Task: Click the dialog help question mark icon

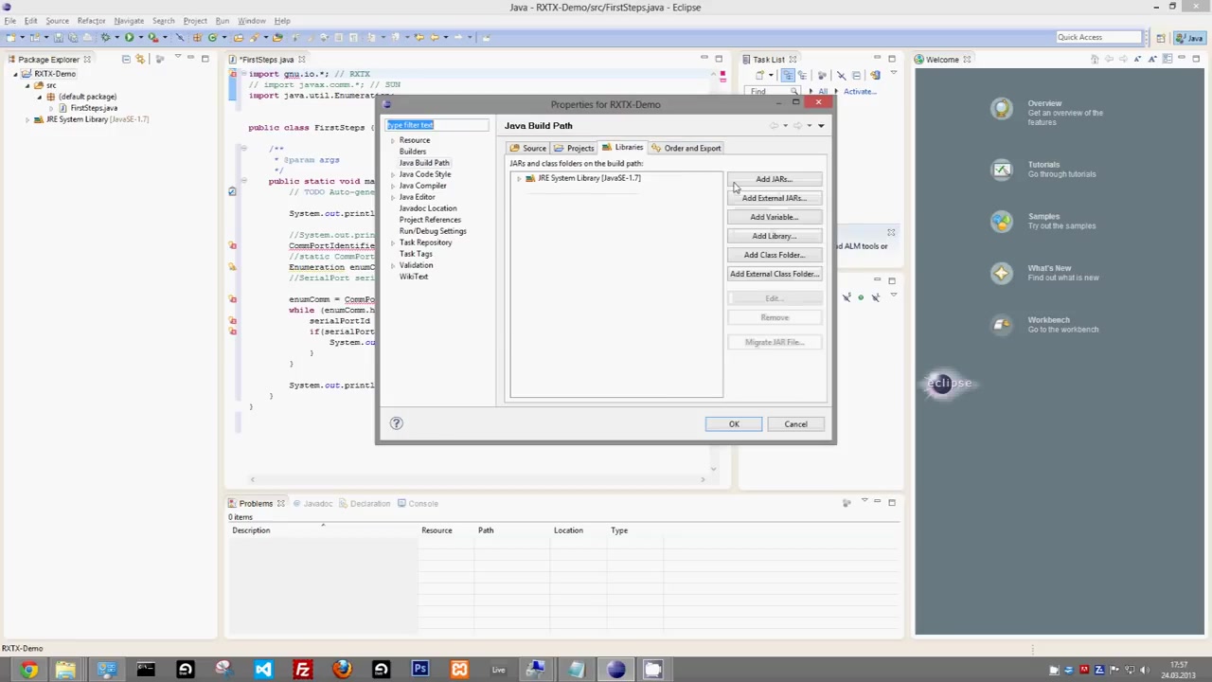Action: pos(396,423)
